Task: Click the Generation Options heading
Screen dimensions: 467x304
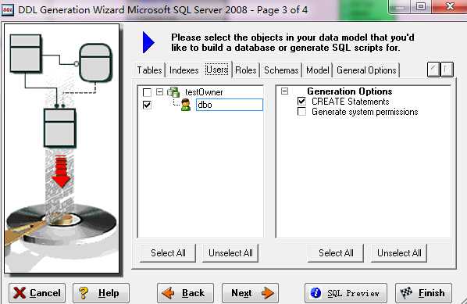Action: click(x=349, y=91)
